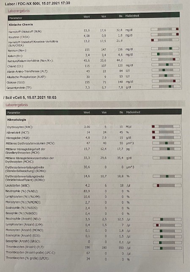Select the Hämatologie section heading
The width and height of the screenshot is (190, 272).
pyautogui.click(x=17, y=120)
